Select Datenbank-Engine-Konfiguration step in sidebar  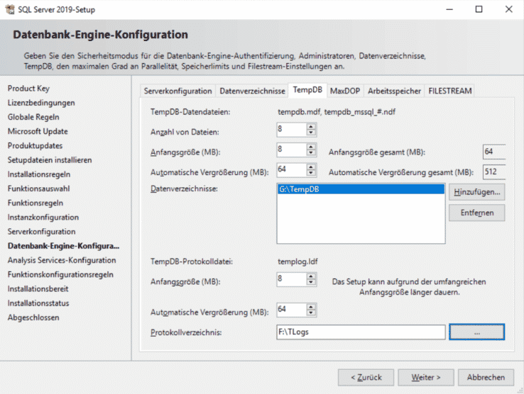coord(63,246)
